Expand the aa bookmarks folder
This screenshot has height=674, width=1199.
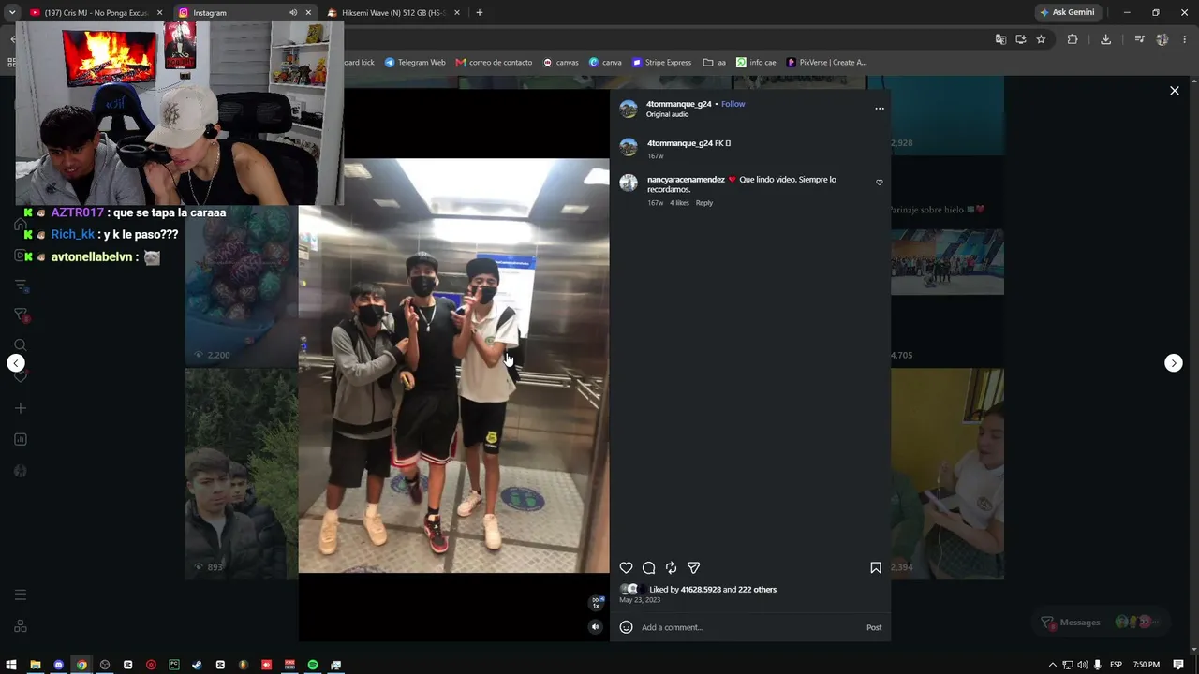(715, 63)
